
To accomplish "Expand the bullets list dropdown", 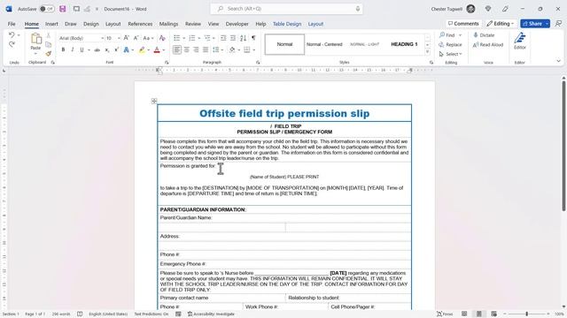I will point(183,38).
